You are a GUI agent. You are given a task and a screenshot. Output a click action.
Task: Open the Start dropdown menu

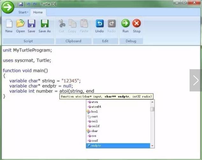point(23,12)
